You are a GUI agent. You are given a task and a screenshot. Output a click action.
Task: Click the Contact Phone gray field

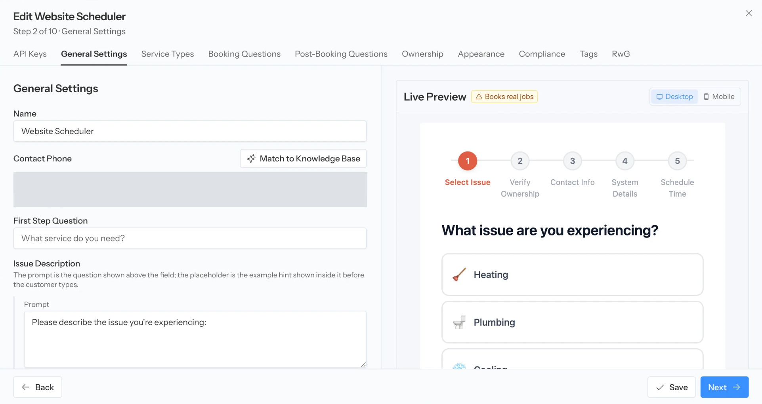coord(190,190)
